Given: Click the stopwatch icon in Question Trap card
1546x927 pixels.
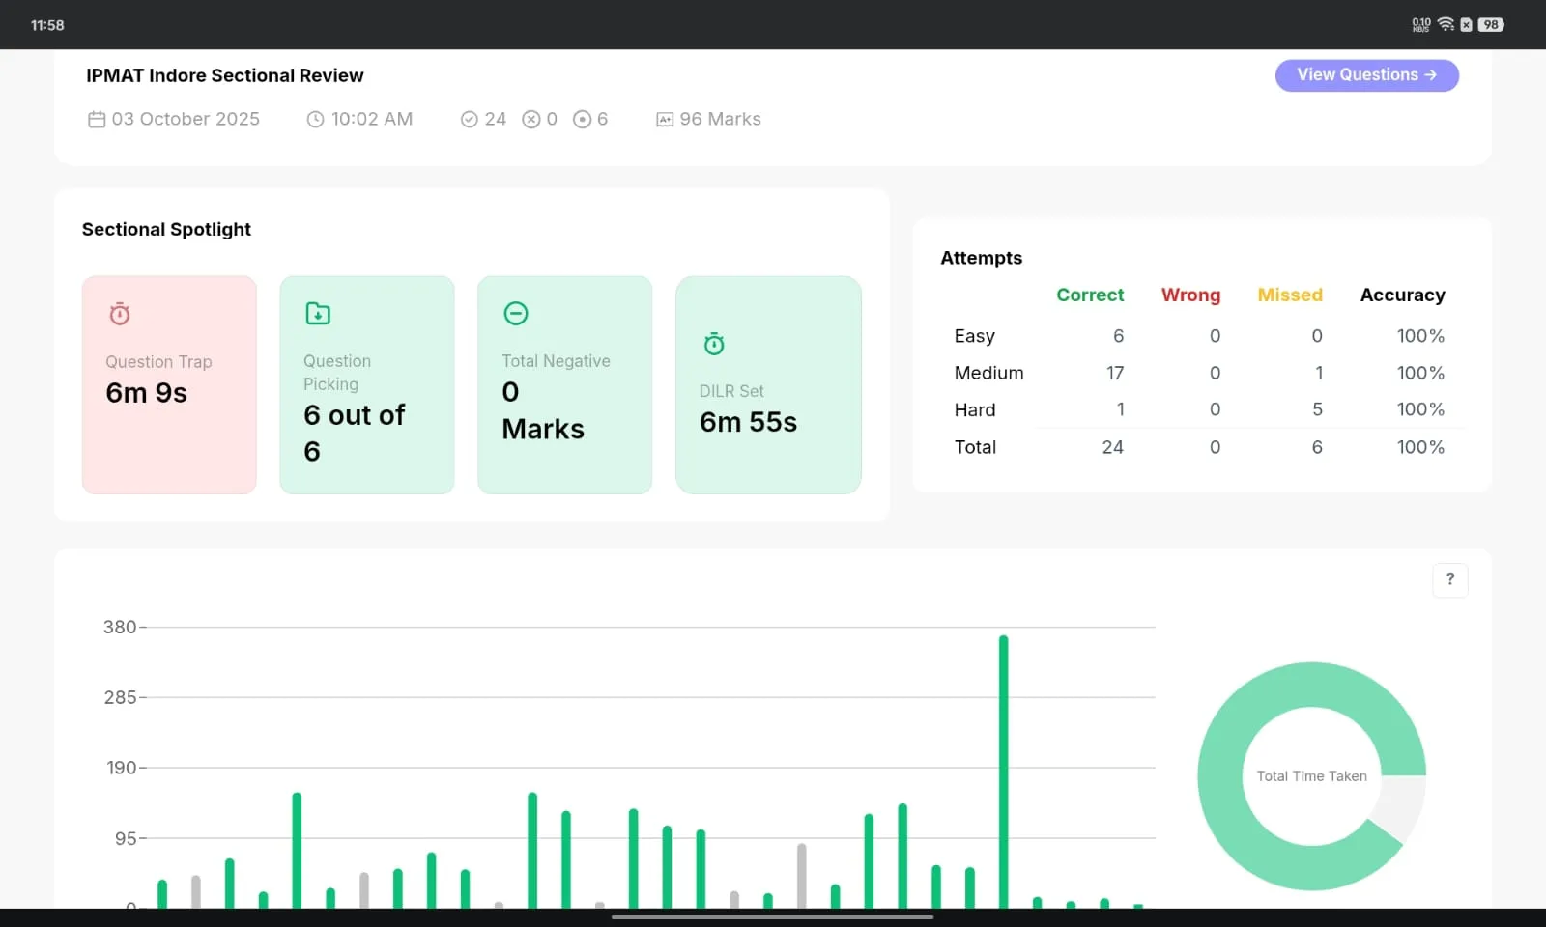Looking at the screenshot, I should pos(120,314).
